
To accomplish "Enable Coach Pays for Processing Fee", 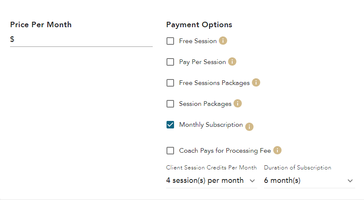I will [170, 151].
